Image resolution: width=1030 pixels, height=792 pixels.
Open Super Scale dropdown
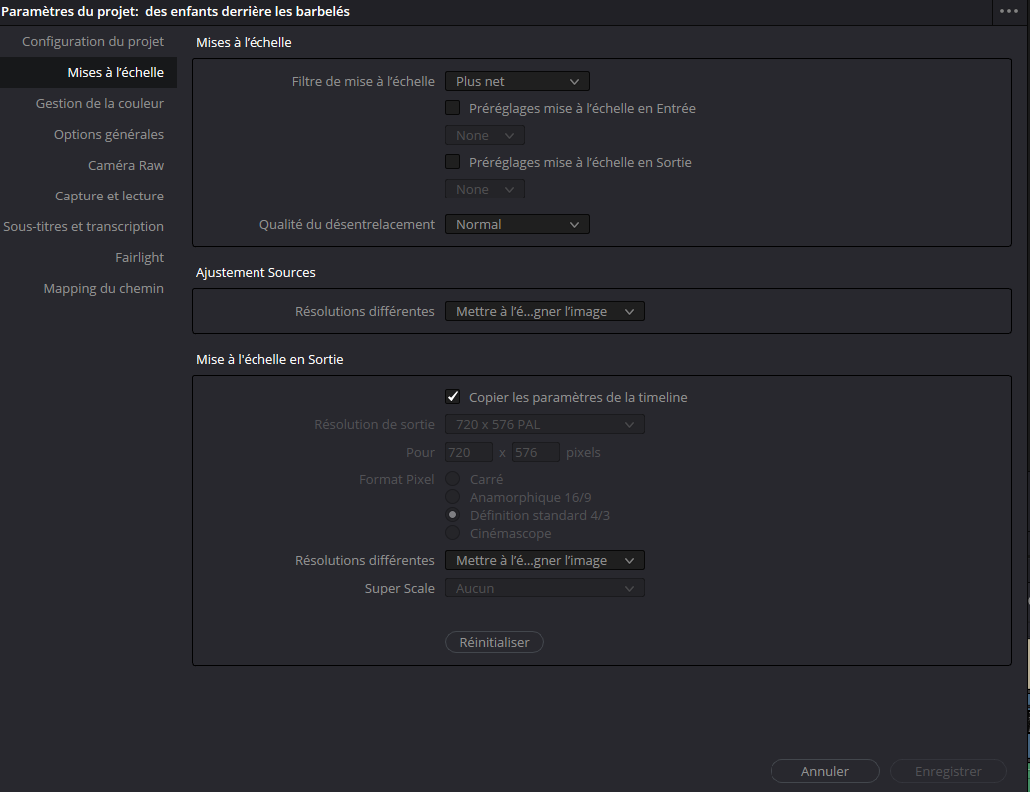click(545, 588)
